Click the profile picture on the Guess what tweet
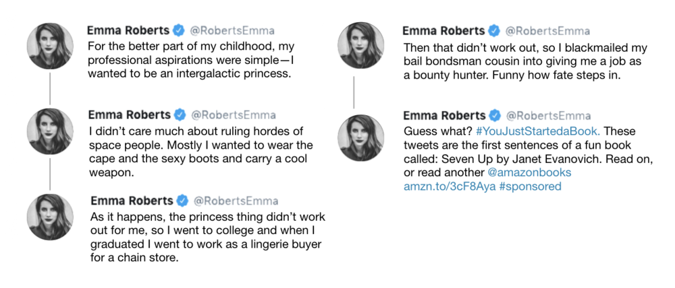Image resolution: width=675 pixels, height=288 pixels. pos(360,138)
